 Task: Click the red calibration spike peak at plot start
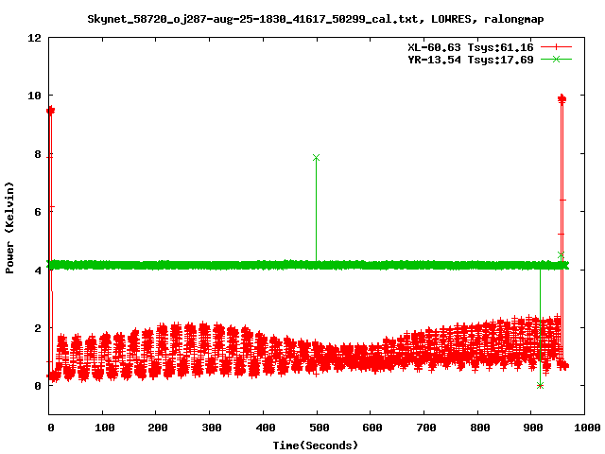click(50, 111)
